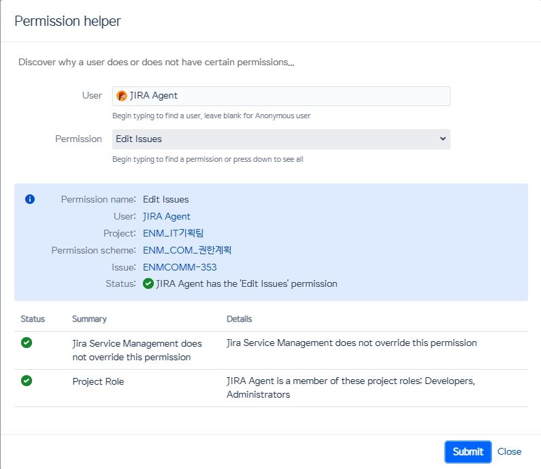This screenshot has width=541, height=469.
Task: Open the JIRA Agent user link
Action: coord(166,216)
